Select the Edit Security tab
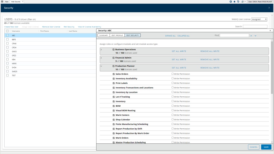Viewport: 274px width, 154px height. pos(133,35)
